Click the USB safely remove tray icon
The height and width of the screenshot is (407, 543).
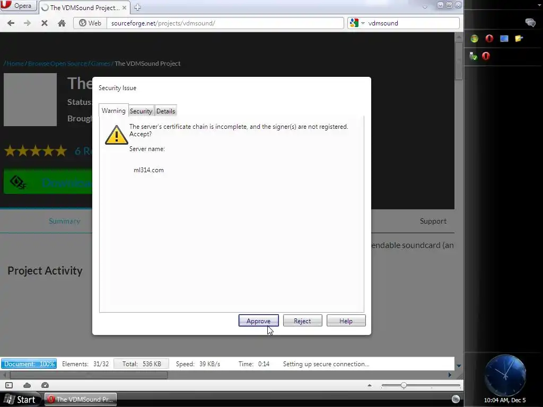pos(473,56)
